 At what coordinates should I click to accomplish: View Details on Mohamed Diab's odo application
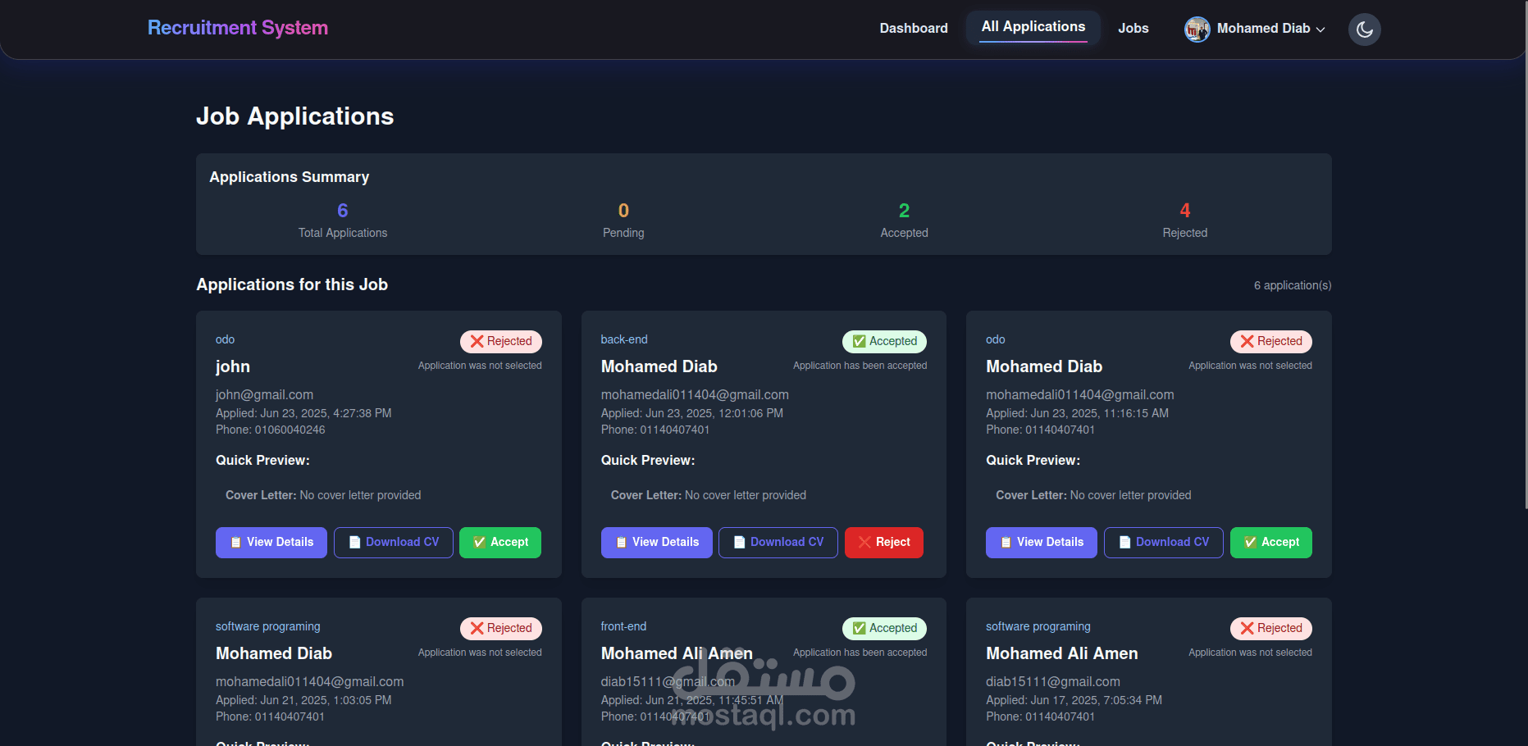(1042, 543)
